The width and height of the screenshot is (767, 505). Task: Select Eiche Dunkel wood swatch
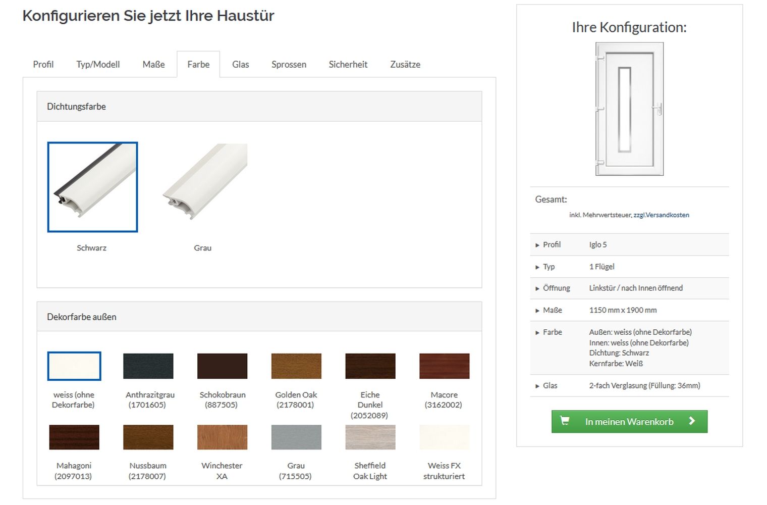click(370, 366)
